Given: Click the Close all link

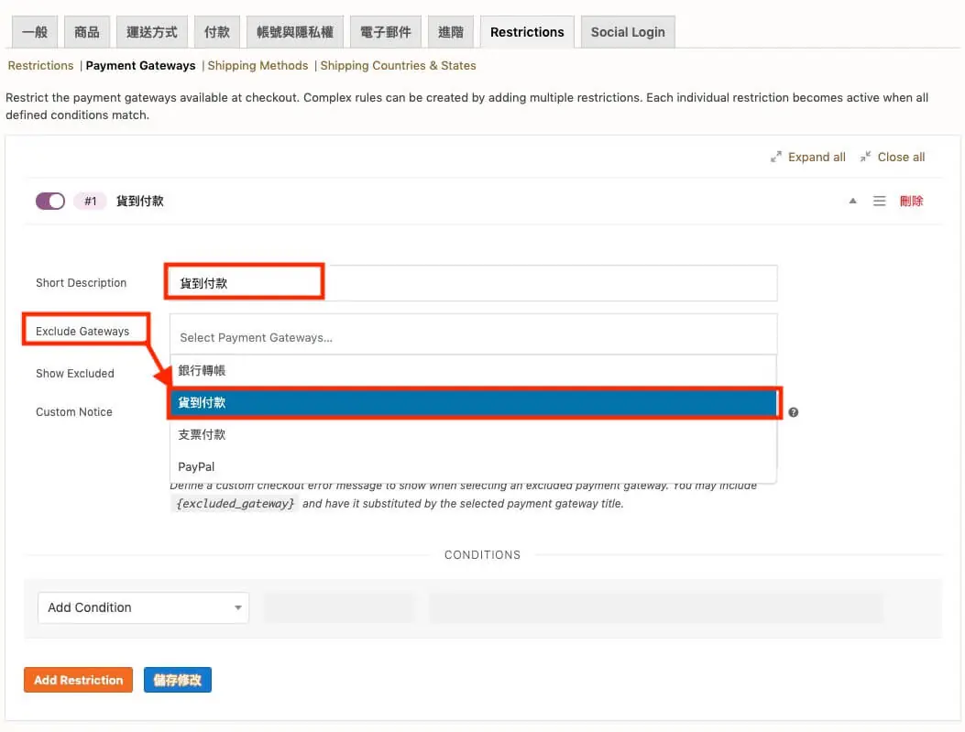Looking at the screenshot, I should pos(901,157).
